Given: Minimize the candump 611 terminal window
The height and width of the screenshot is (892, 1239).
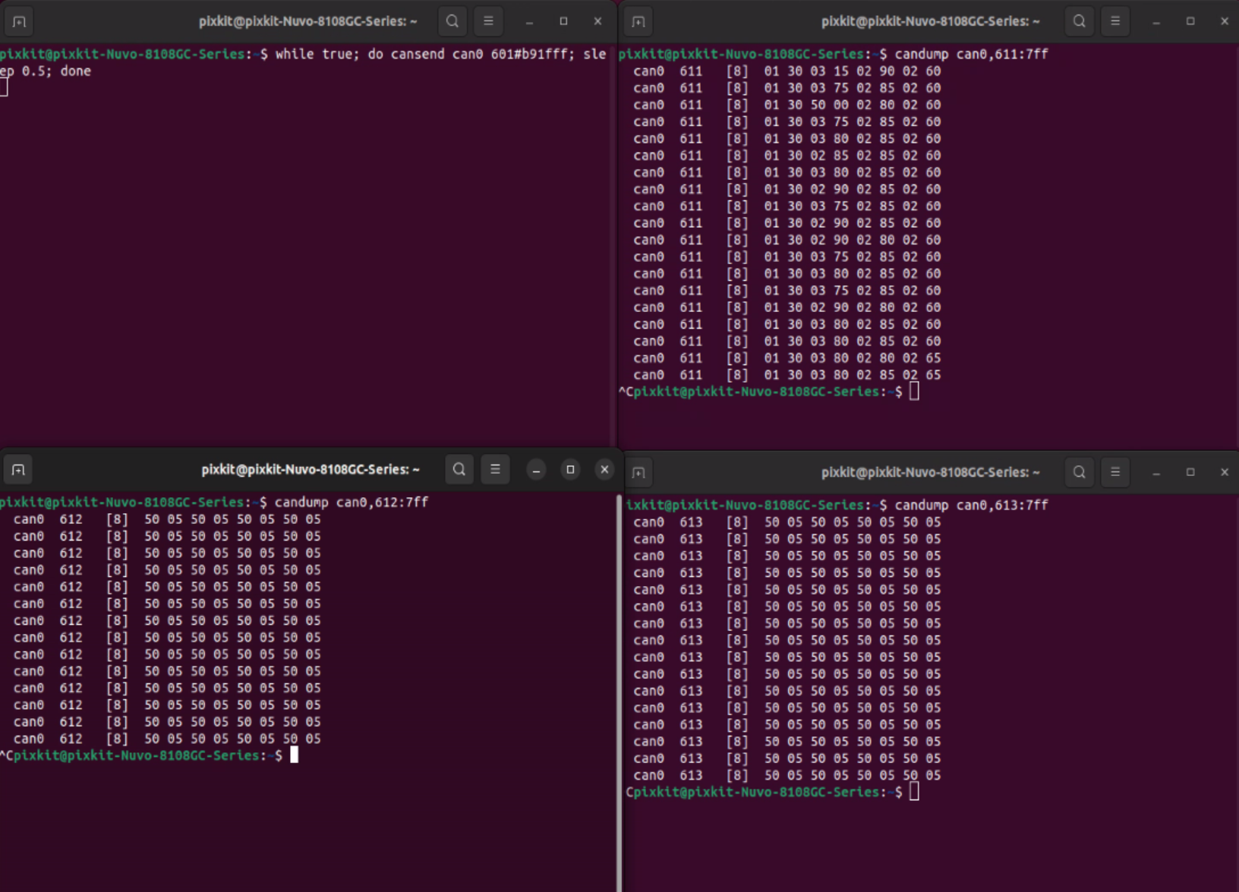Looking at the screenshot, I should point(1156,21).
